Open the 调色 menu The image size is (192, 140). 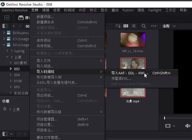click(x=141, y=10)
